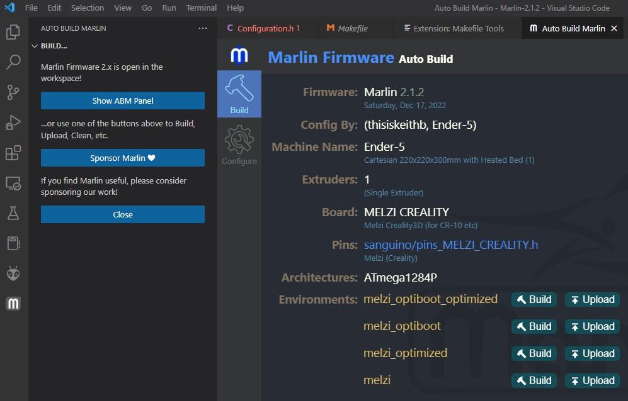Open the Source Control view icon
The image size is (628, 401).
[13, 92]
